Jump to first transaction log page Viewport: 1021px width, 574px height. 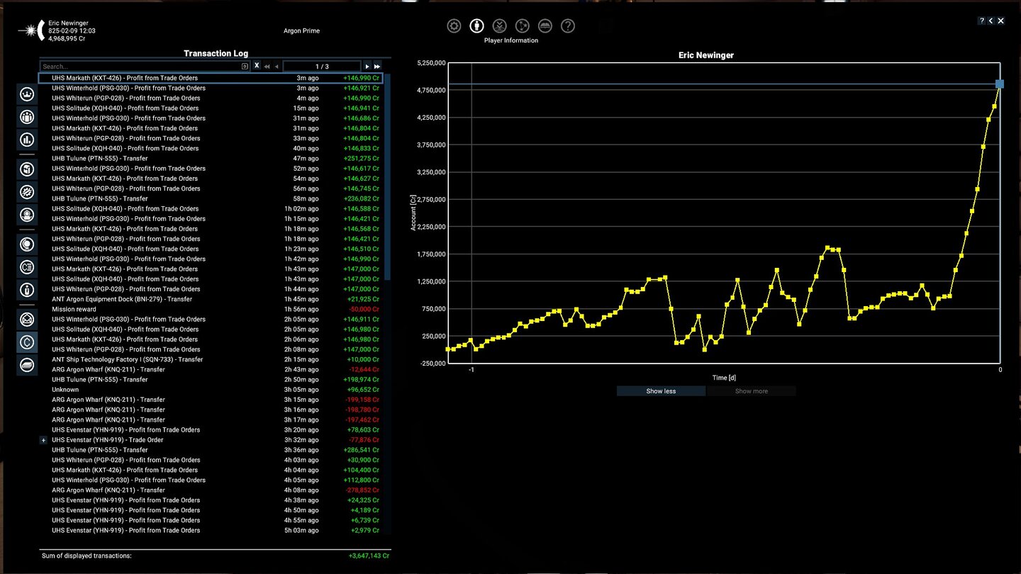267,66
